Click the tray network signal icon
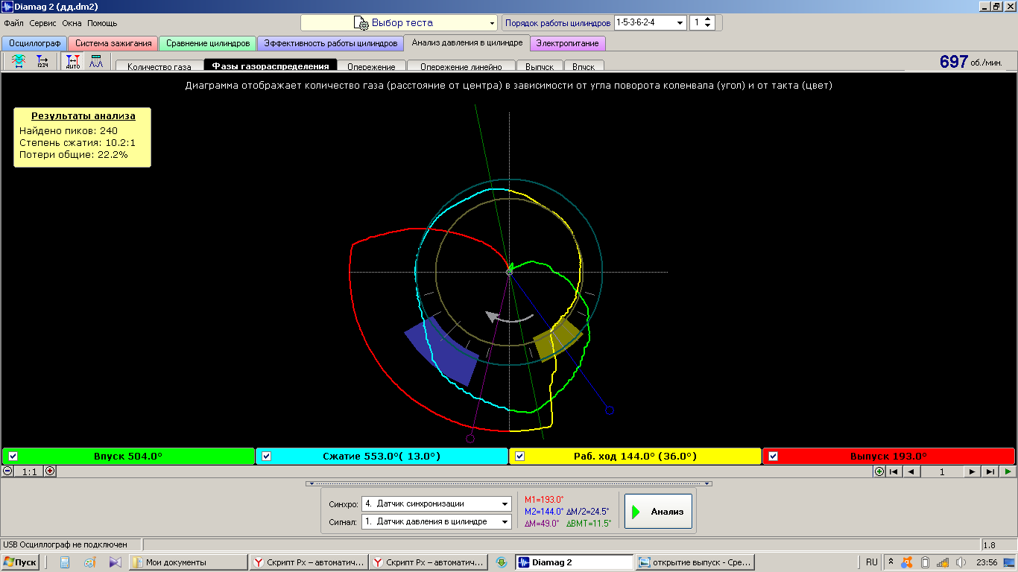 943,562
